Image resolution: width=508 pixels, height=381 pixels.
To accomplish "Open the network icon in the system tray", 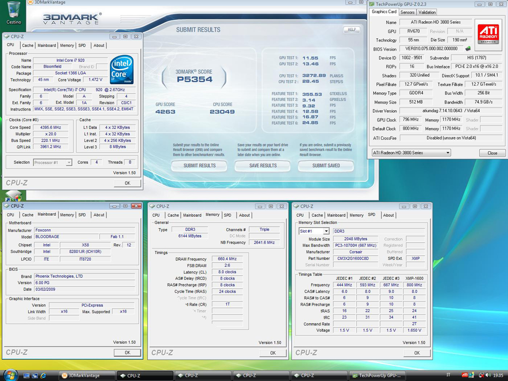I will [481, 375].
